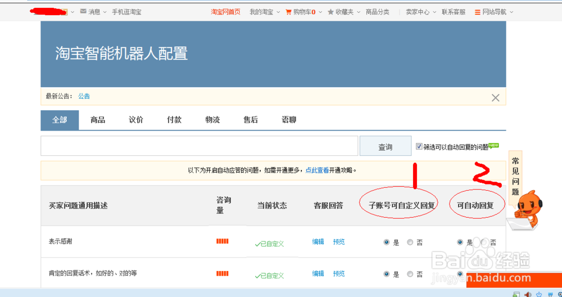The image size is (562, 297).
Task: Open 联系客服 link
Action: [x=454, y=12]
